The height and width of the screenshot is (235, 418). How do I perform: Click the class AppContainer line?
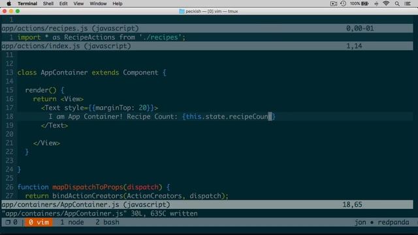[91, 72]
